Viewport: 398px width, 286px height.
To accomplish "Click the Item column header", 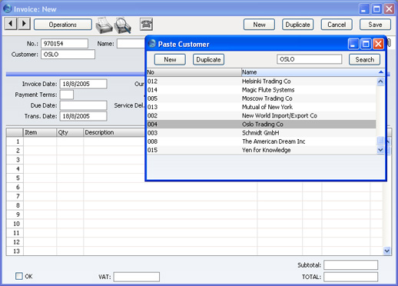I will (40, 132).
